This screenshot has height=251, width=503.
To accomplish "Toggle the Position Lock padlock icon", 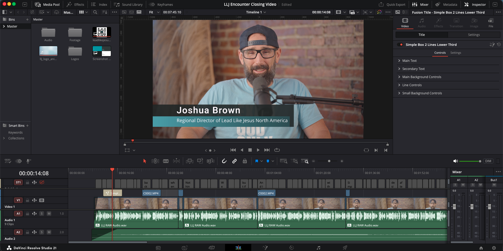I will tap(245, 161).
